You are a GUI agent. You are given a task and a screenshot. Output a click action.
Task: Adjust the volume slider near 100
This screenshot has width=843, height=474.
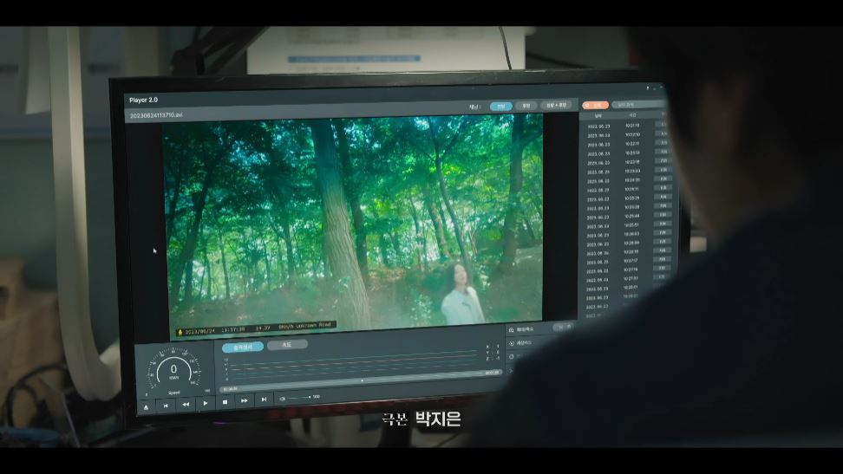click(299, 398)
